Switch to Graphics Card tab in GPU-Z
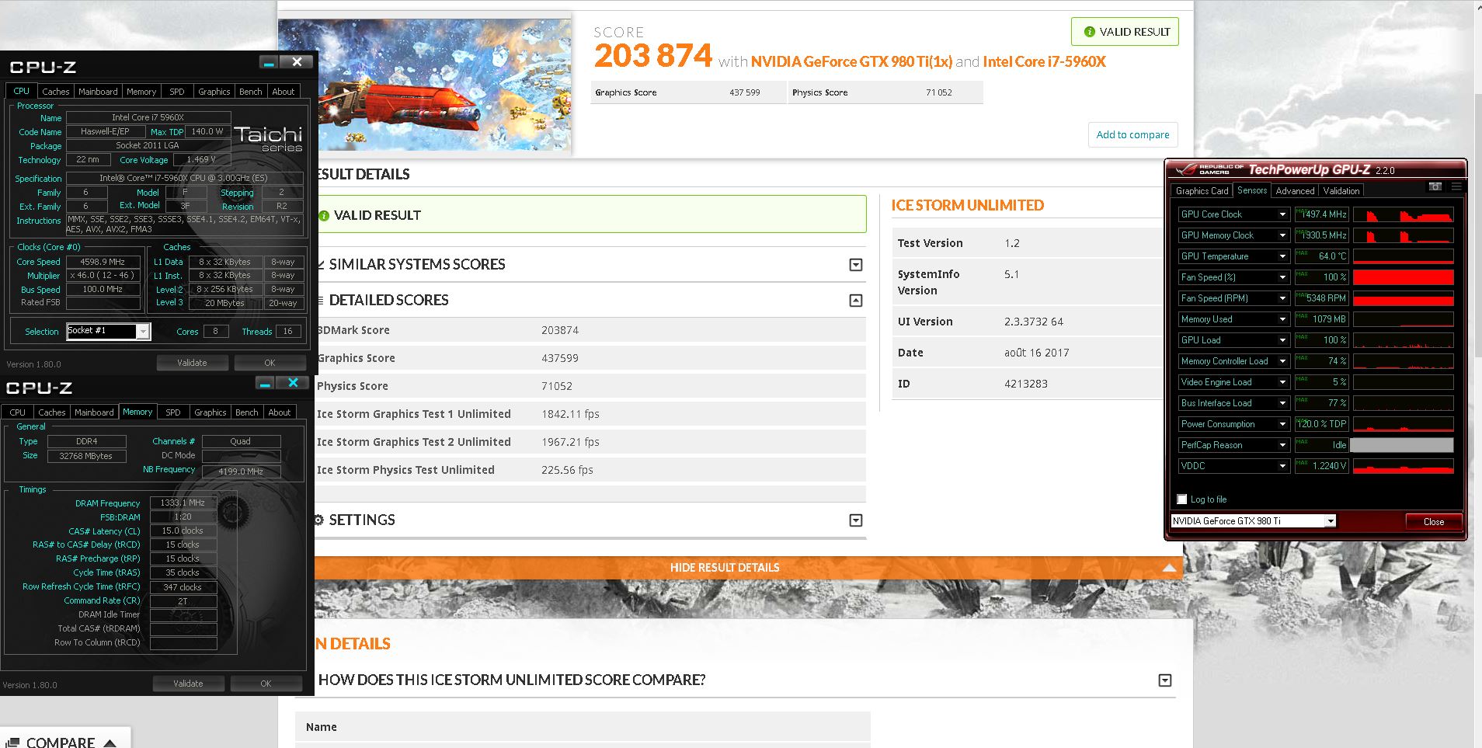Viewport: 1482px width, 748px height. click(1202, 191)
